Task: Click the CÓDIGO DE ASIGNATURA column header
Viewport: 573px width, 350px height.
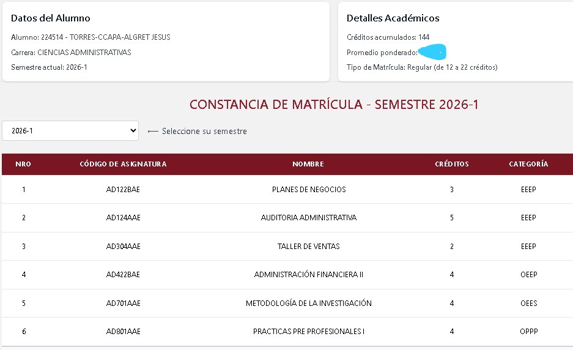Action: tap(123, 164)
